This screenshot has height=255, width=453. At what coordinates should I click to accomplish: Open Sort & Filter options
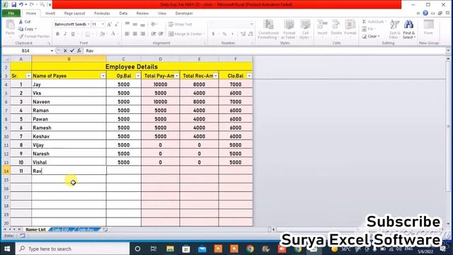(394, 29)
